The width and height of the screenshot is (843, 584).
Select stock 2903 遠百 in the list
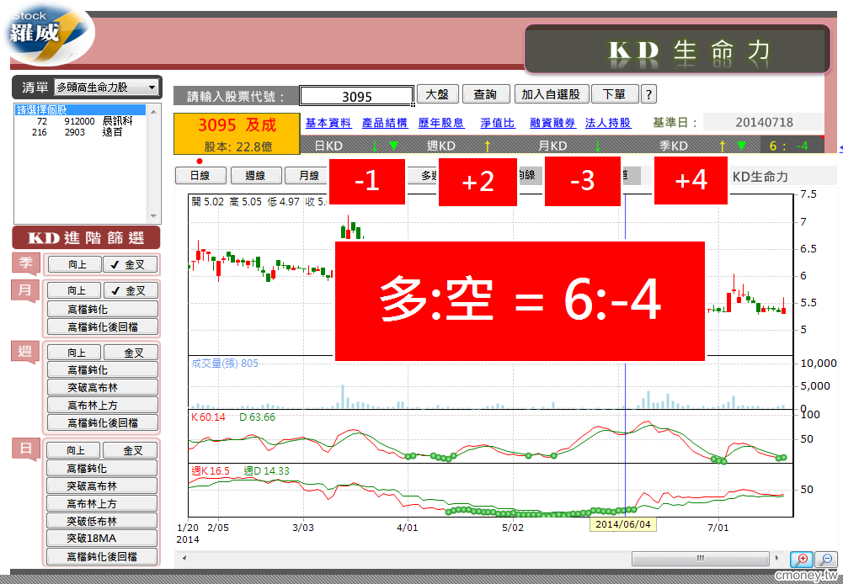point(80,132)
